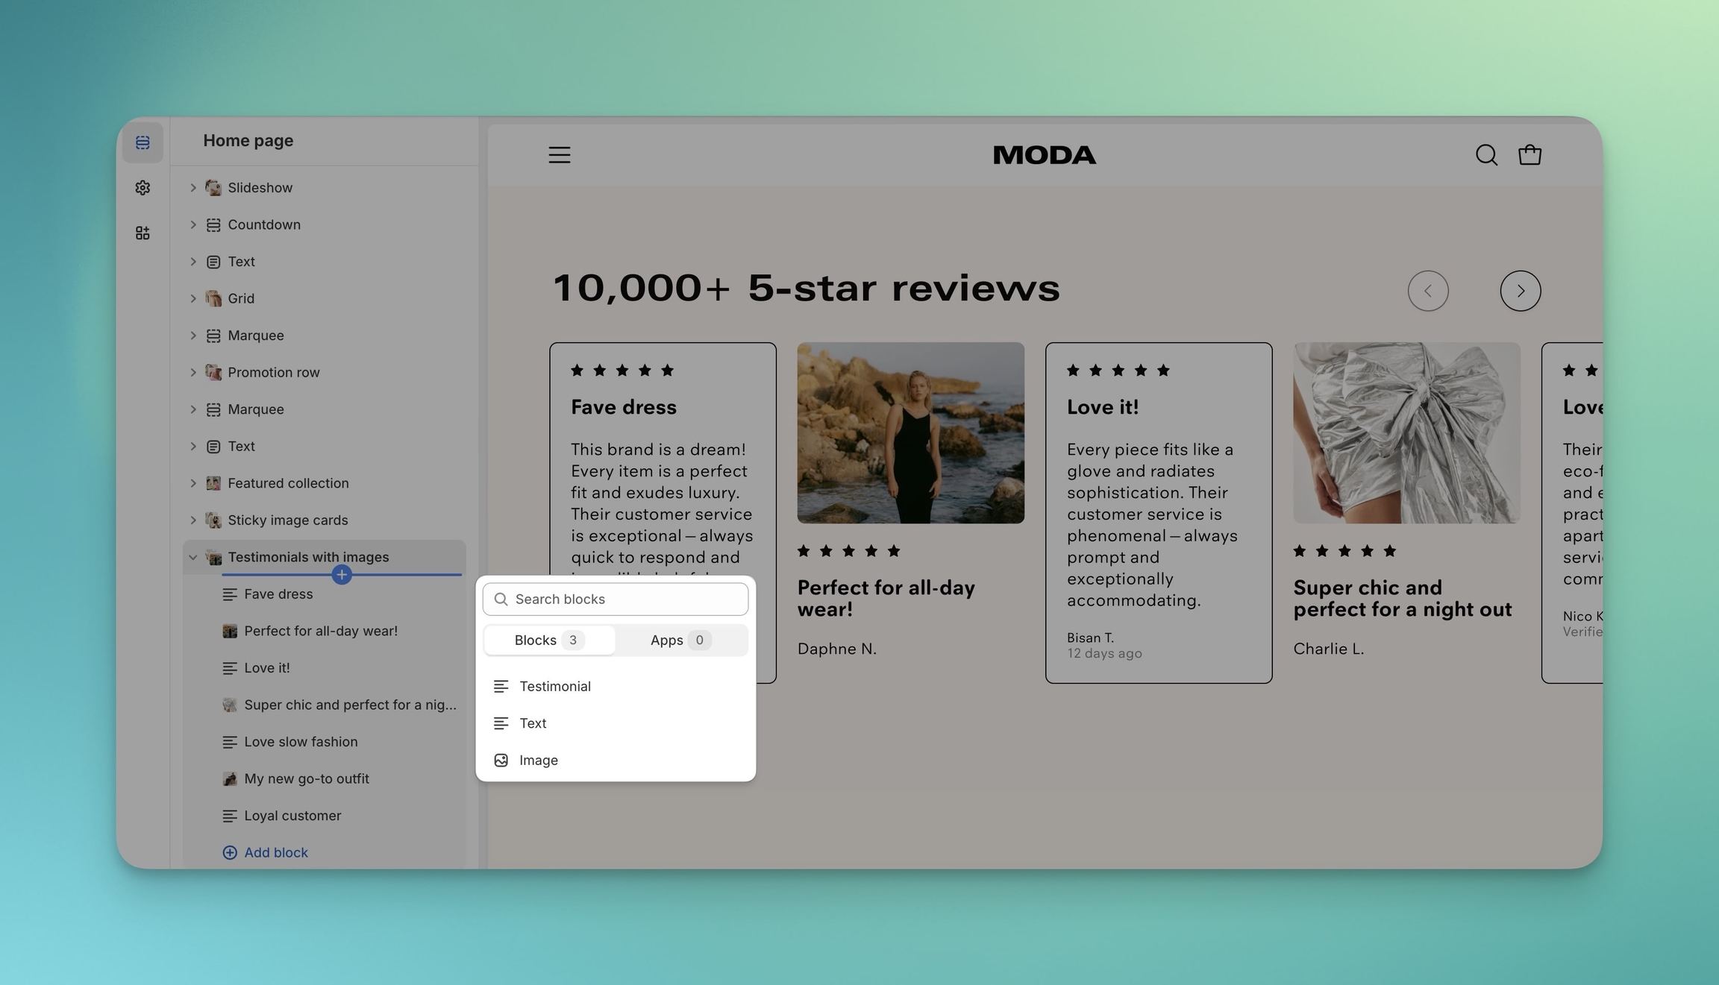Viewport: 1719px width, 985px height.
Task: Expand the Countdown section
Action: [x=193, y=224]
